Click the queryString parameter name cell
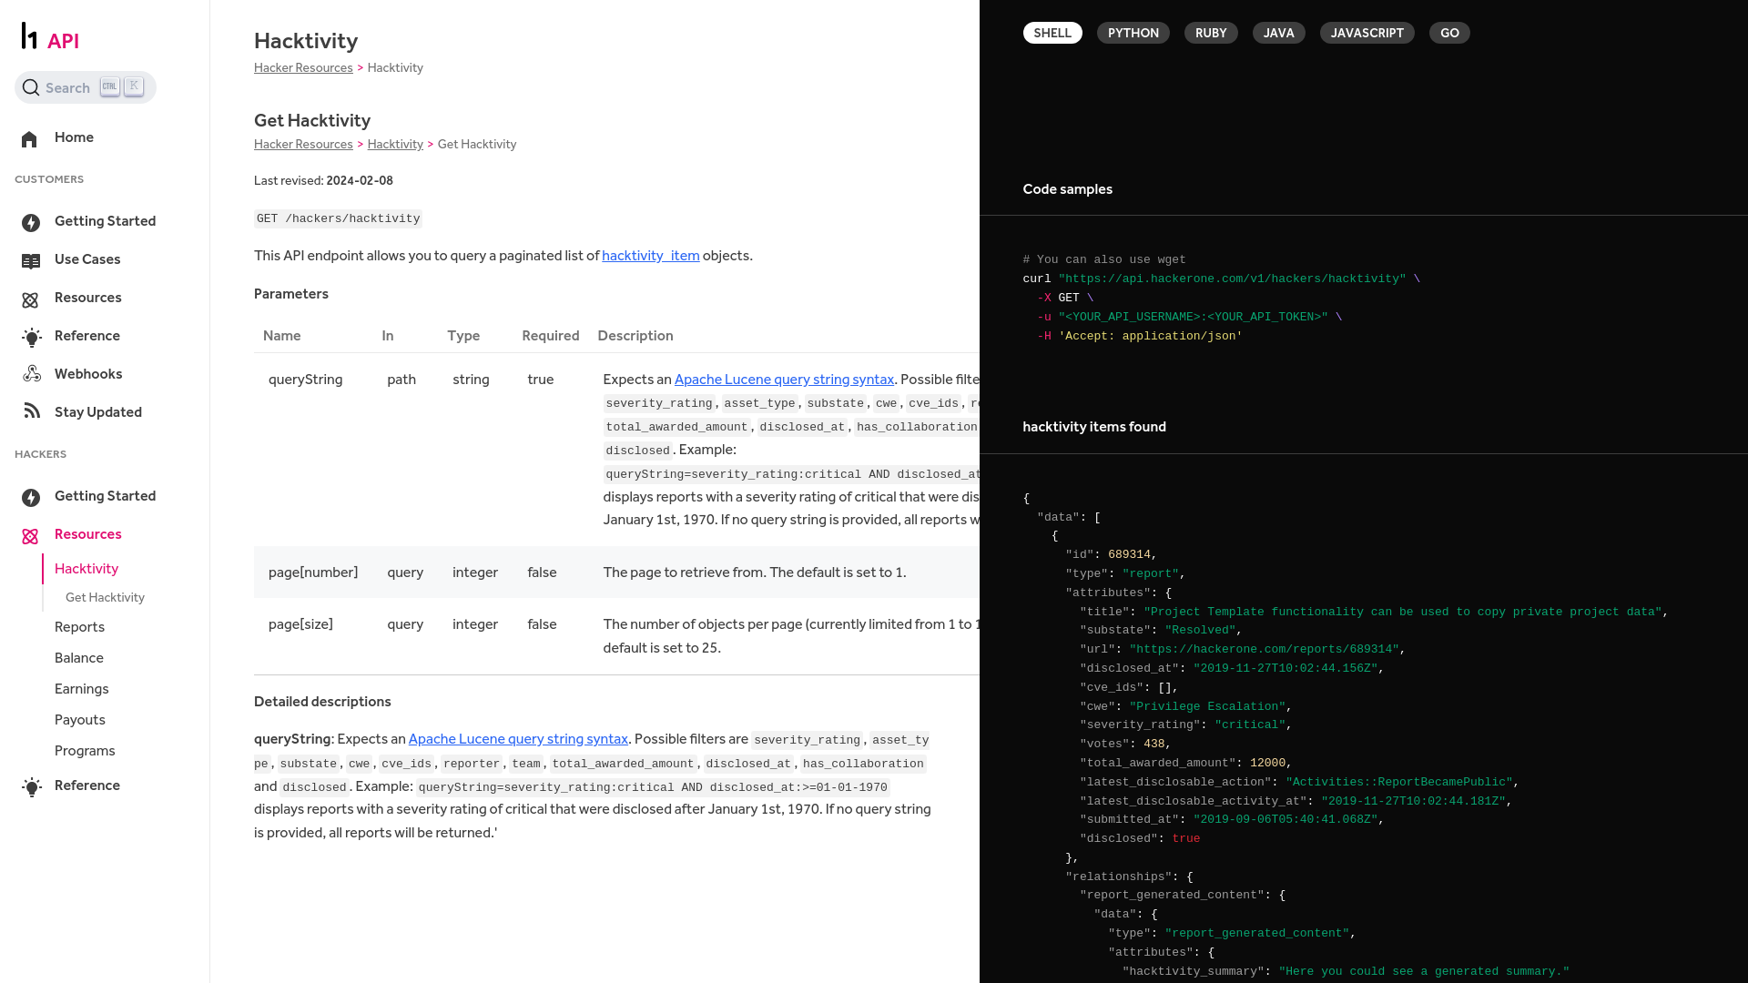The image size is (1748, 983). point(305,380)
